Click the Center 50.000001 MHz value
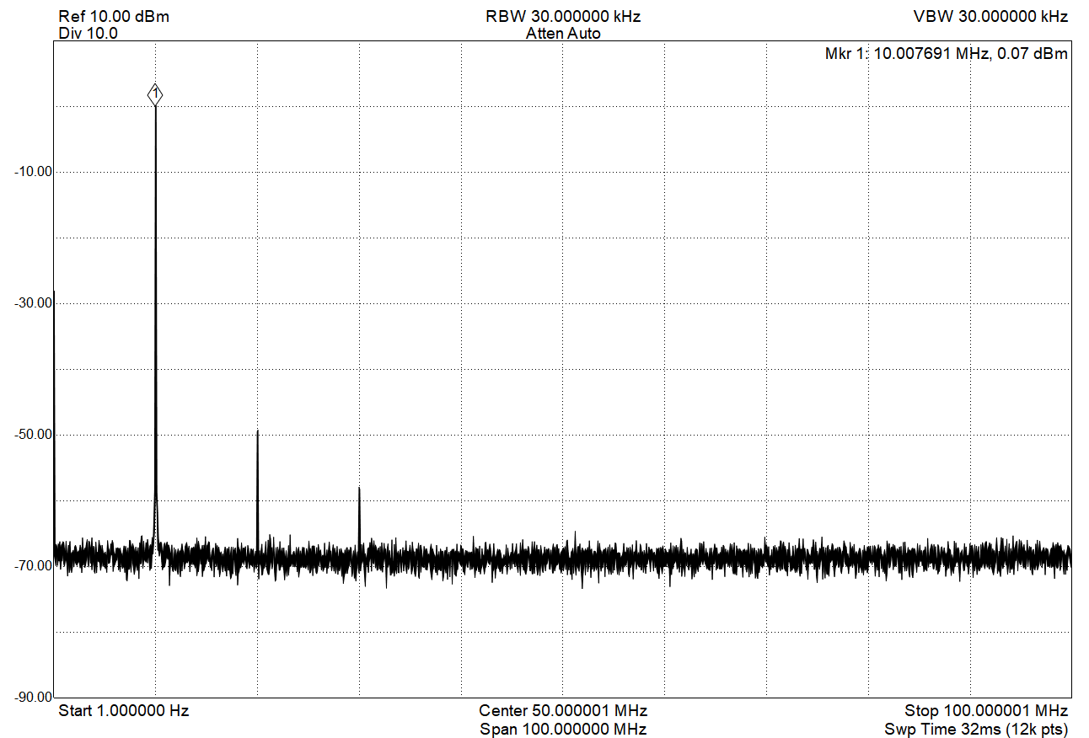This screenshot has height=738, width=1089. (x=563, y=711)
